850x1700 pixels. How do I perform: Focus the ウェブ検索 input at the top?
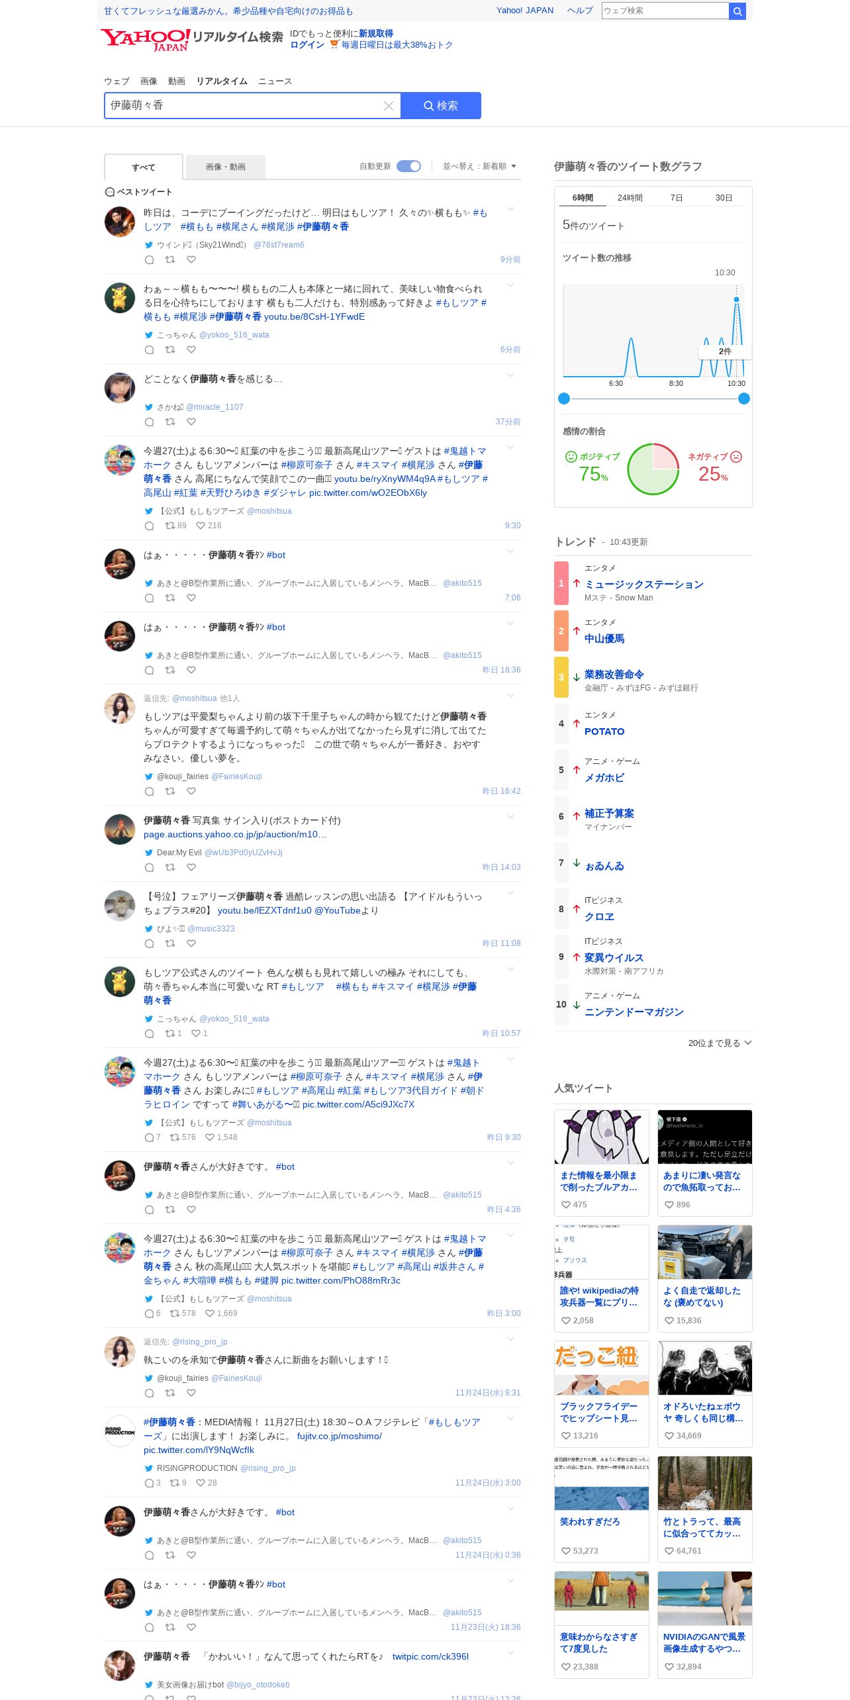[665, 11]
